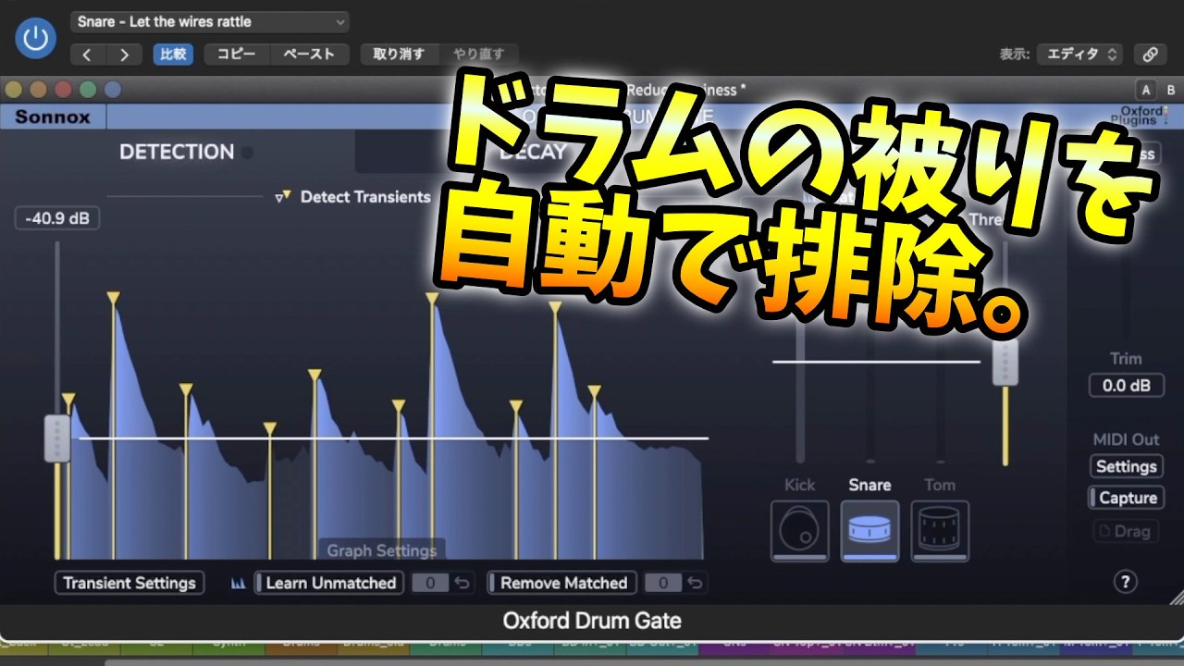Click the 'Tom' label text
Image resolution: width=1184 pixels, height=666 pixels.
[x=940, y=485]
